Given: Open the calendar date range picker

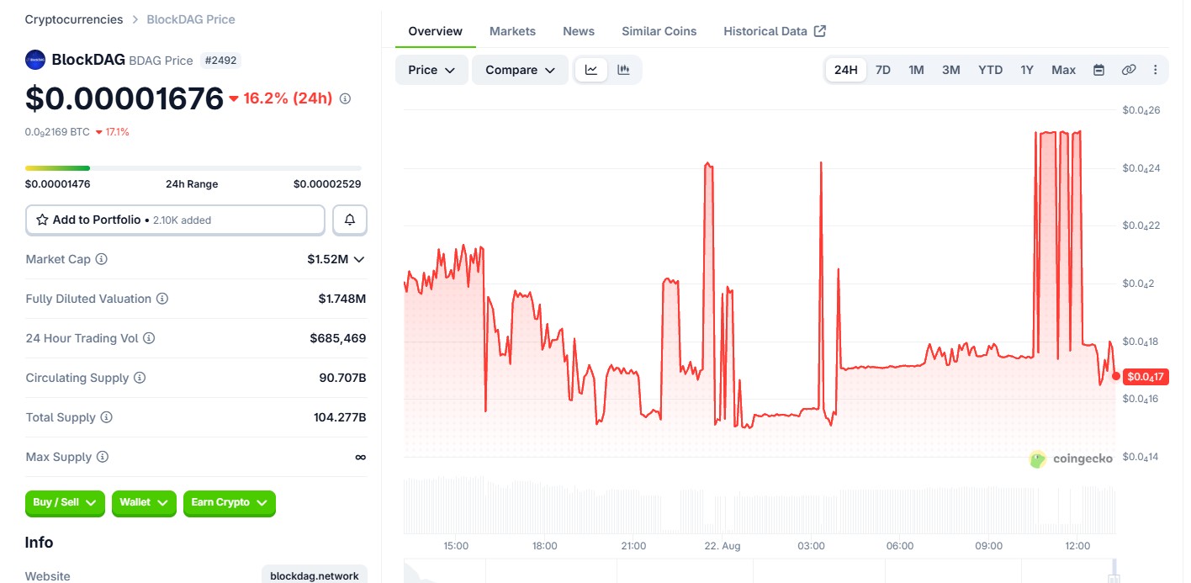Looking at the screenshot, I should [1098, 70].
